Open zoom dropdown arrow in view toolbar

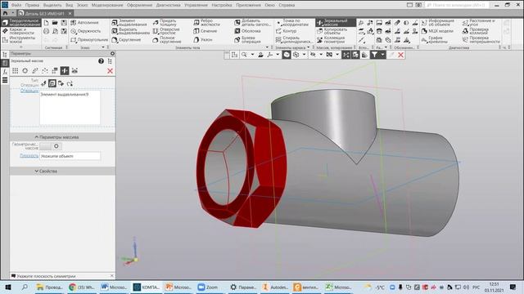252,55
